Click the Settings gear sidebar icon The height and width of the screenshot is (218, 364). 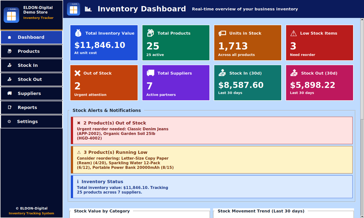point(9,121)
